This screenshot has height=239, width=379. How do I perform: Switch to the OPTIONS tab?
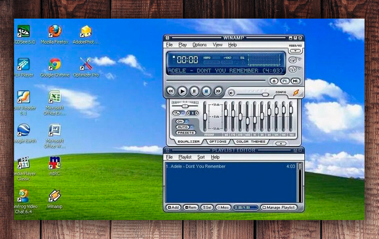tap(218, 141)
